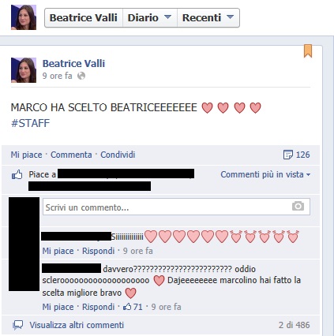Click the globe public-privacy icon
The height and width of the screenshot is (336, 334).
click(81, 76)
